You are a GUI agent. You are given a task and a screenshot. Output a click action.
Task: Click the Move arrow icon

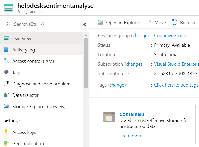pos(149,22)
